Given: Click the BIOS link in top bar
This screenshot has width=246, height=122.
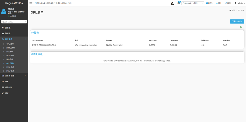Looking at the screenshot, I should [209, 3].
